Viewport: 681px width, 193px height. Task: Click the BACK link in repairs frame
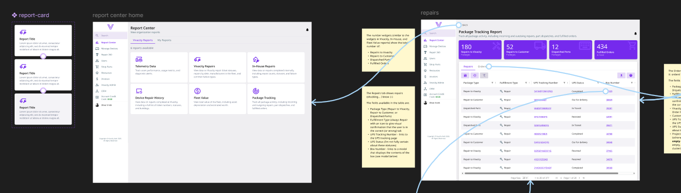pyautogui.click(x=465, y=25)
